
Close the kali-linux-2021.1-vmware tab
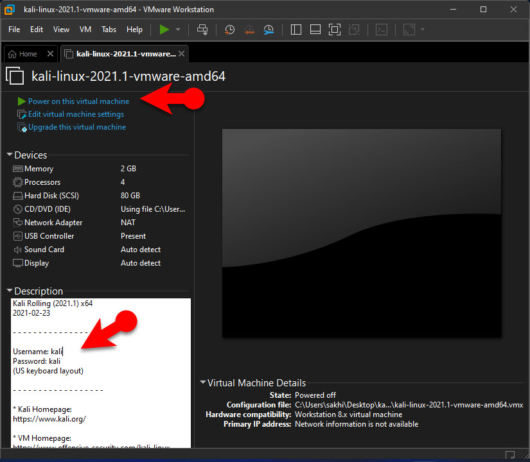point(182,54)
